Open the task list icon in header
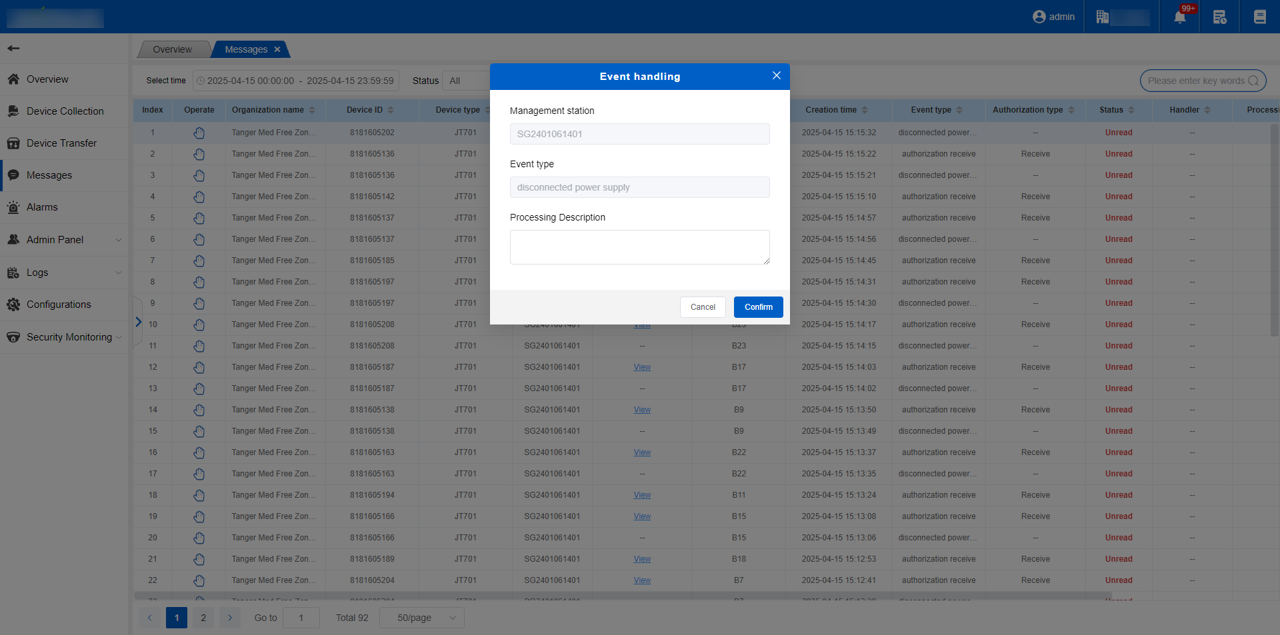This screenshot has width=1280, height=635. tap(1219, 17)
